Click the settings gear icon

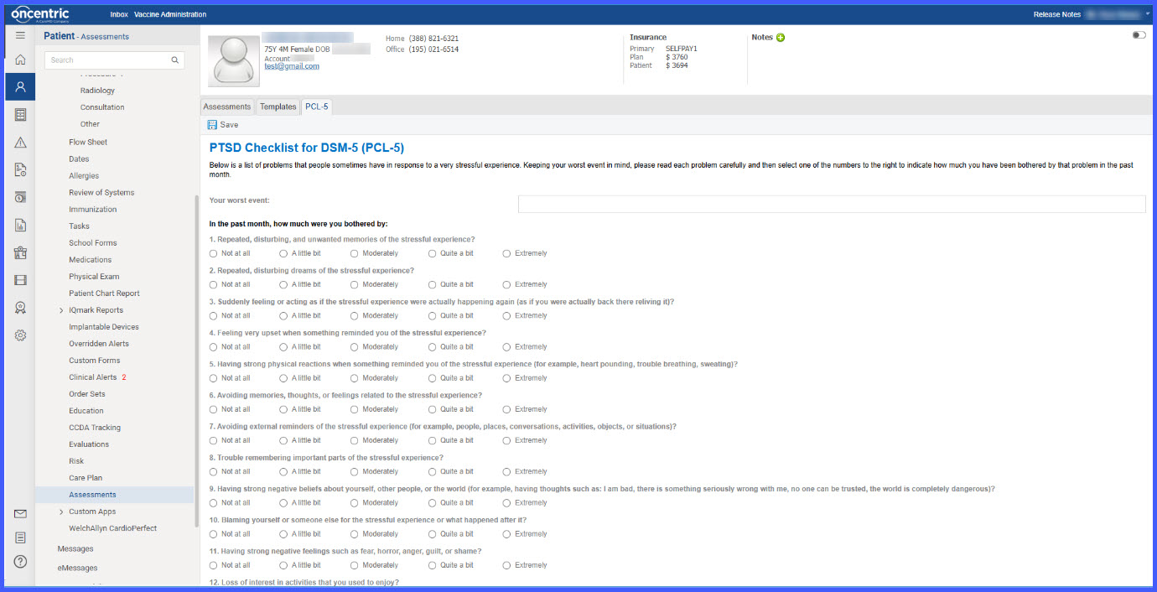pyautogui.click(x=20, y=335)
